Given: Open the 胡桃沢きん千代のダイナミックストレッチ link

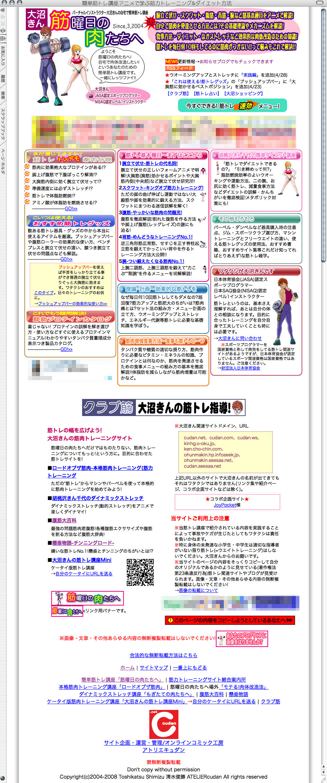Looking at the screenshot, I should (98, 498).
